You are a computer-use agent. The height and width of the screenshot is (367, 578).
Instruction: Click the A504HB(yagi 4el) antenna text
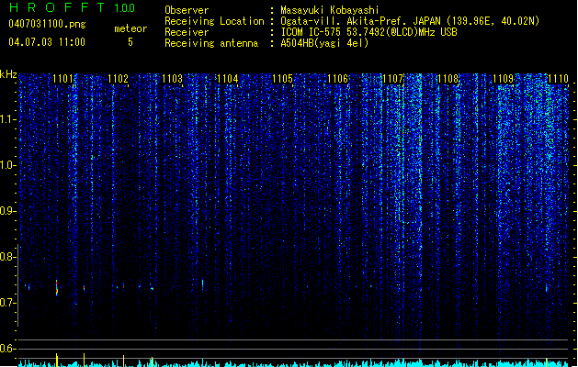click(x=324, y=43)
